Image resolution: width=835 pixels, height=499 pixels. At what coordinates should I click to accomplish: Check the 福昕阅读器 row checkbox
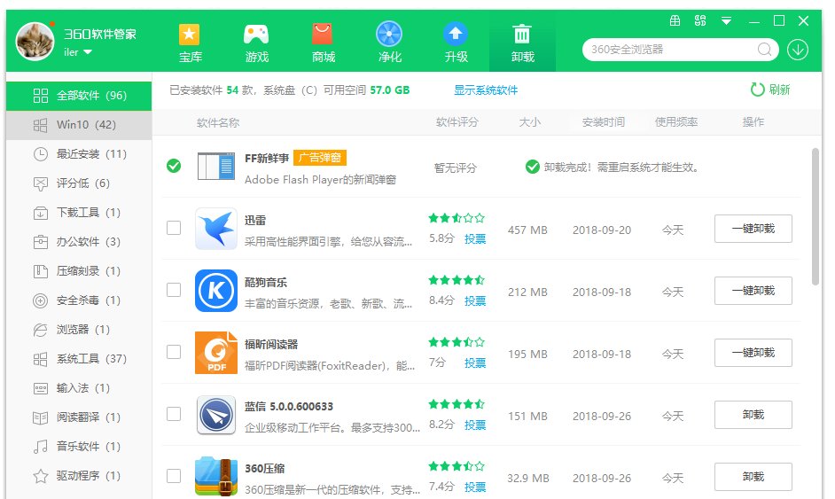pos(174,352)
